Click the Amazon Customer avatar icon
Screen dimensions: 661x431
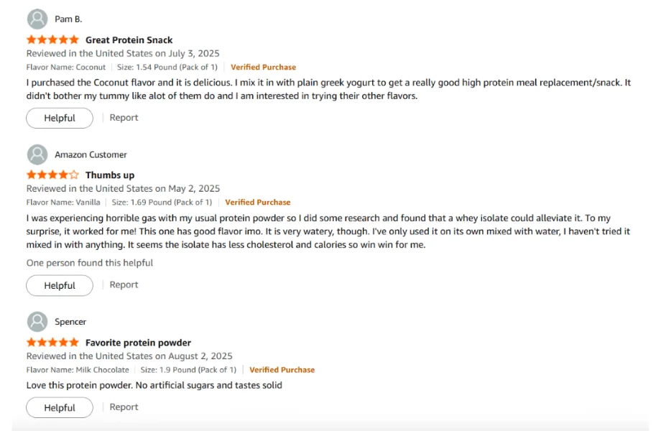coord(37,154)
